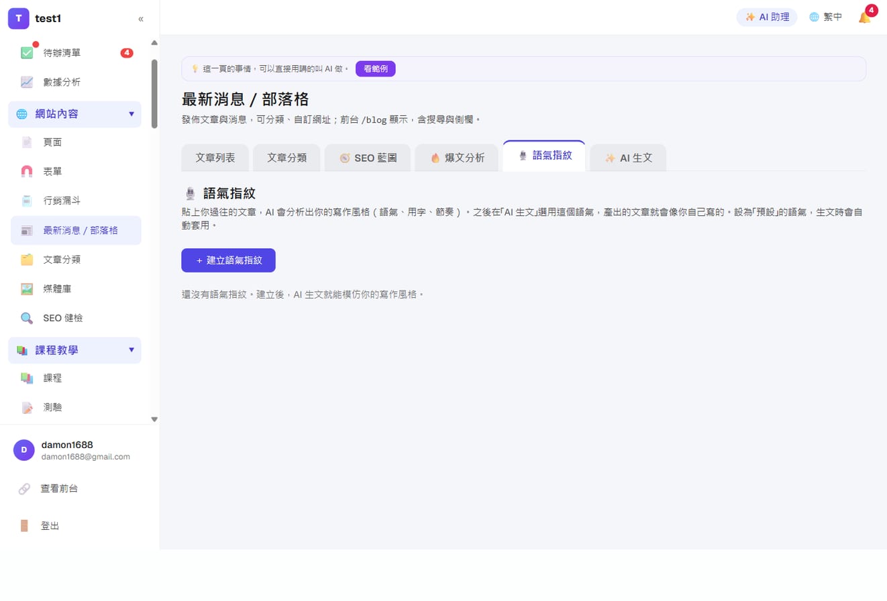Click the damon1688 user avatar

pyautogui.click(x=24, y=450)
